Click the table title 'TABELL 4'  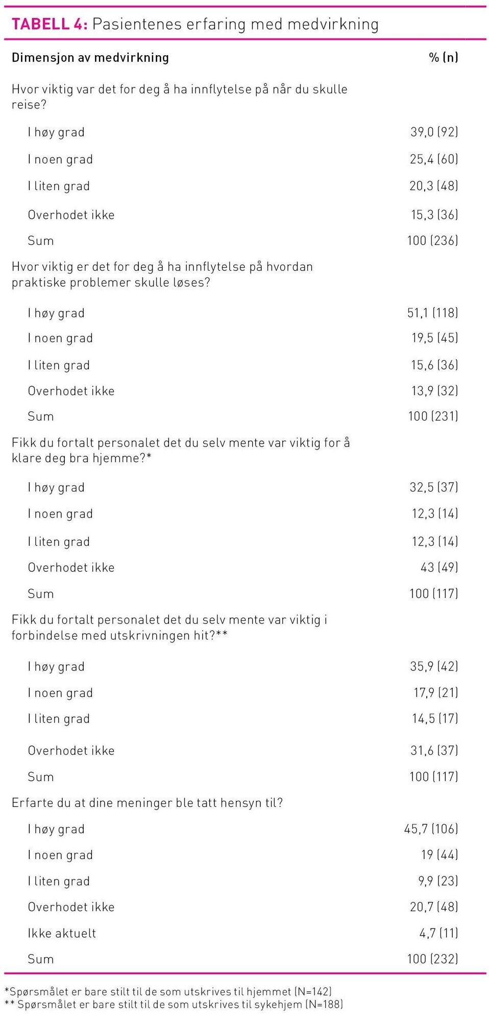[x=50, y=24]
